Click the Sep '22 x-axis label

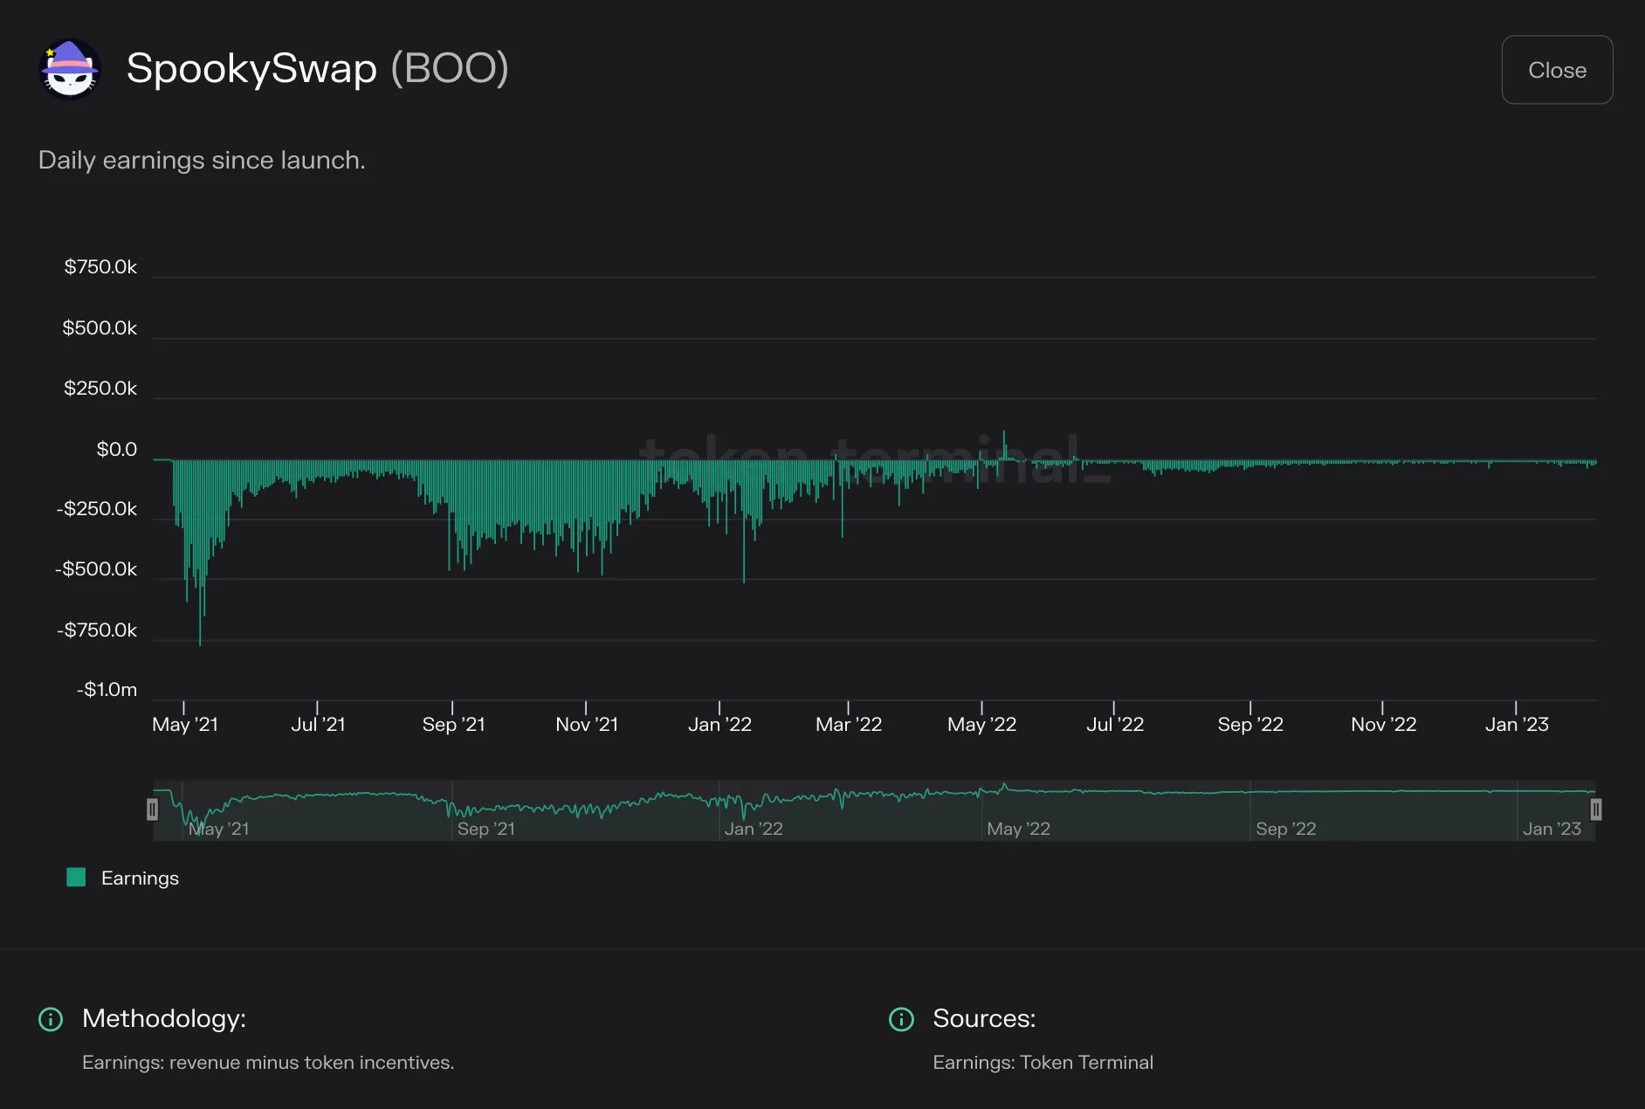pyautogui.click(x=1250, y=725)
